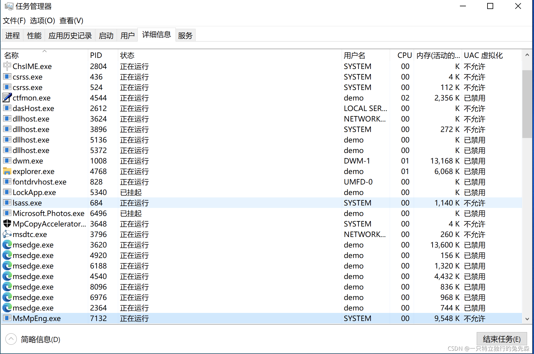Screen dimensions: 534x354
Task: Click Edge icon for msedge.exe PID 3620
Action: 7,244
